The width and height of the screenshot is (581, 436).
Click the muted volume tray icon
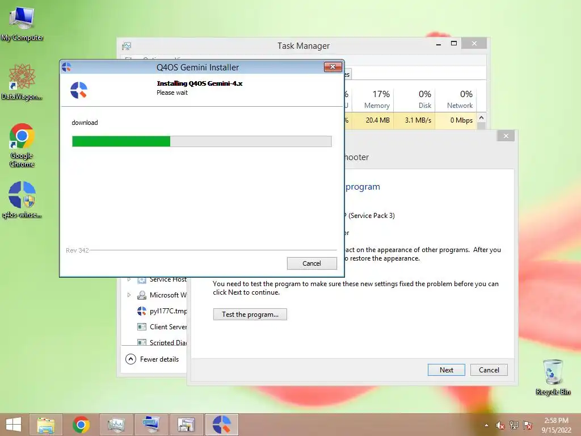[x=500, y=425]
